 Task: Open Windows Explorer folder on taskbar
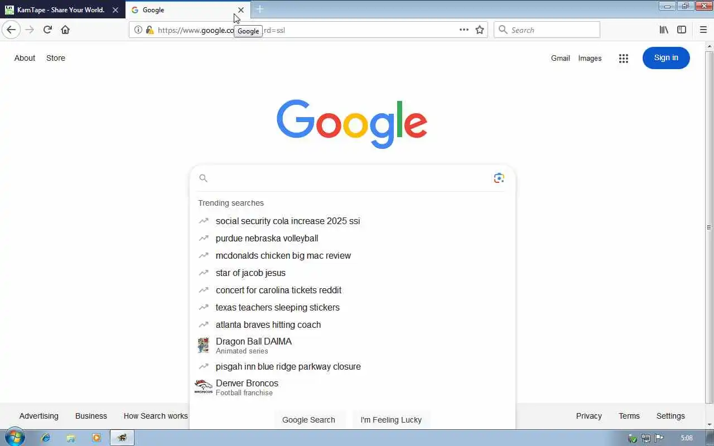pyautogui.click(x=71, y=438)
